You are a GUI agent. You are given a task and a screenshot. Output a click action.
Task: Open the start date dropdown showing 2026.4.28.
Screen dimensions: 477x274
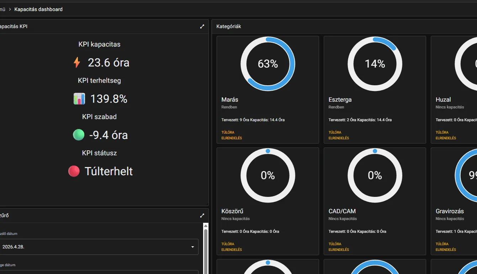click(99, 247)
